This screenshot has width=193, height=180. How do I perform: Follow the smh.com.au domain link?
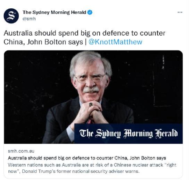tap(21, 151)
